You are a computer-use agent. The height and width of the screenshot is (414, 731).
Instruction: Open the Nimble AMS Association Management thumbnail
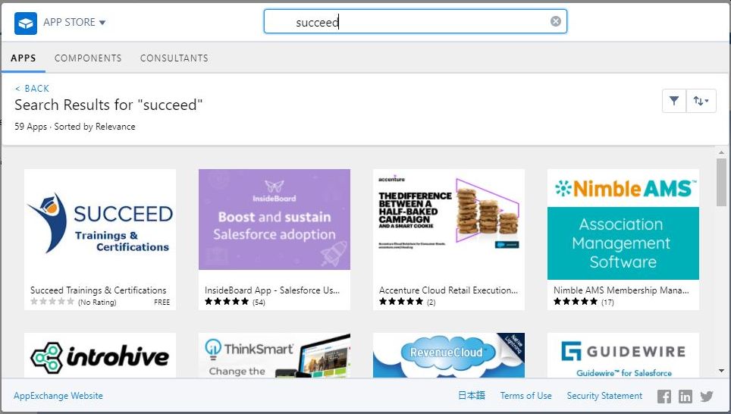click(x=623, y=224)
